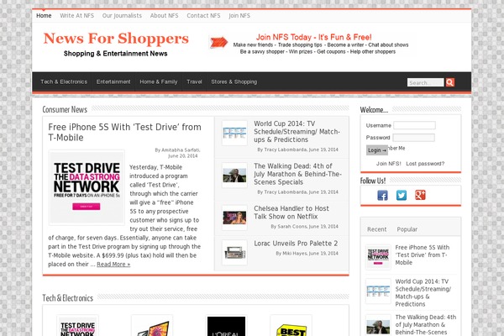Click sidebar Walking Dead recent thumbnail
Image resolution: width=504 pixels, height=336 pixels.
pyautogui.click(x=378, y=325)
